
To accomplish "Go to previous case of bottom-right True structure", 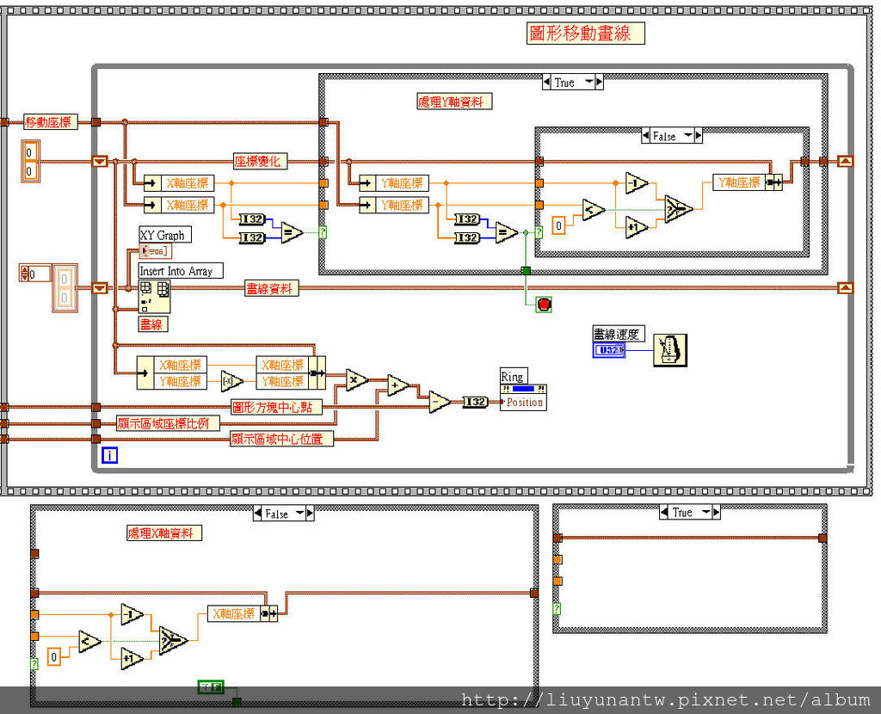I will (665, 513).
